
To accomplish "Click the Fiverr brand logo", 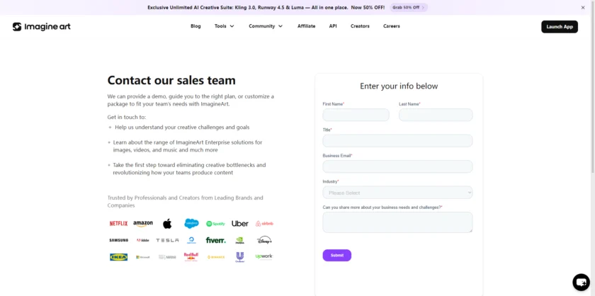I will [215, 240].
